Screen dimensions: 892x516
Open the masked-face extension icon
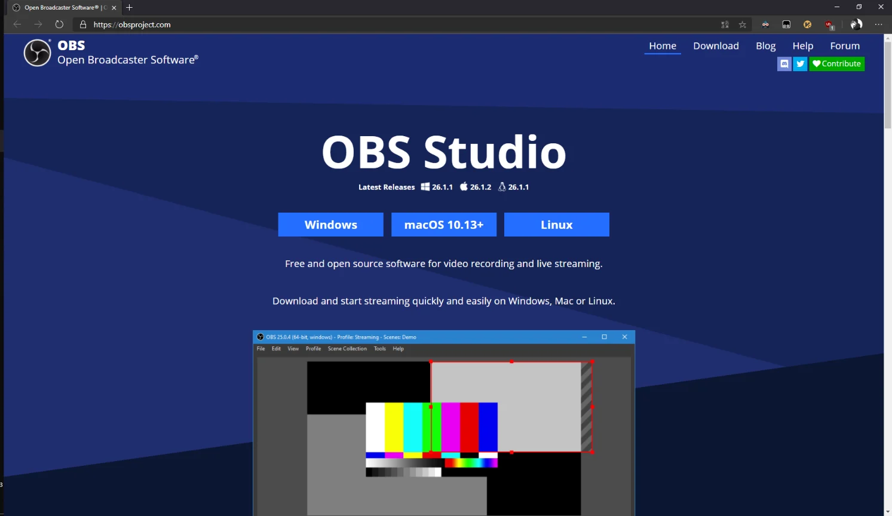[765, 24]
